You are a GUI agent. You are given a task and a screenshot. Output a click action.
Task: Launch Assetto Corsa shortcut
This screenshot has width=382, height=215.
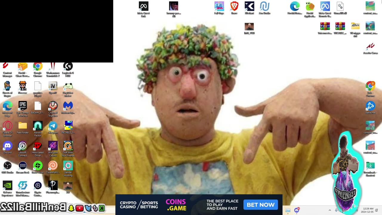(x=370, y=48)
